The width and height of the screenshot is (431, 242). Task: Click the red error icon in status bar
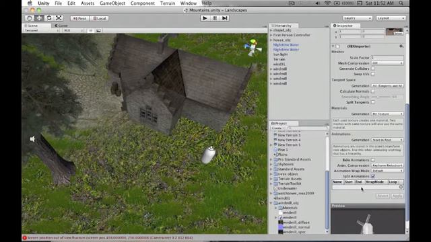tap(24, 238)
